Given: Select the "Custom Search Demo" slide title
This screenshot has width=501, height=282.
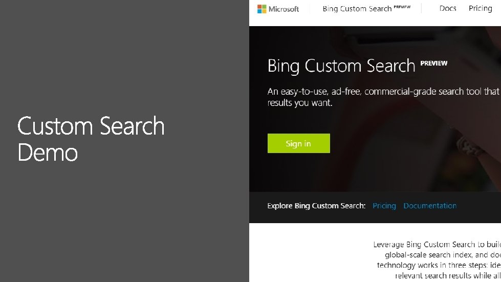Looking at the screenshot, I should coord(91,139).
